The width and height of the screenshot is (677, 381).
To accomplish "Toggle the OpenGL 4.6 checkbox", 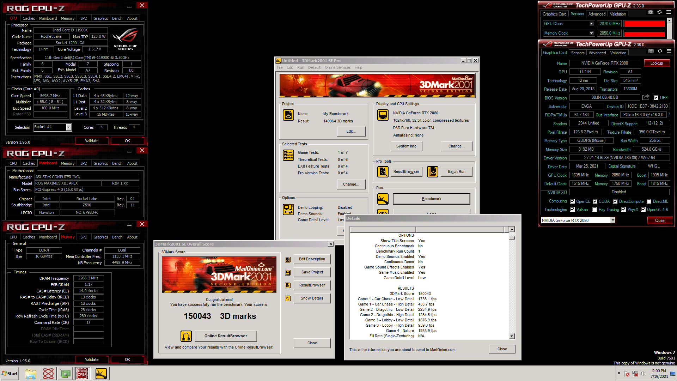I will click(644, 210).
